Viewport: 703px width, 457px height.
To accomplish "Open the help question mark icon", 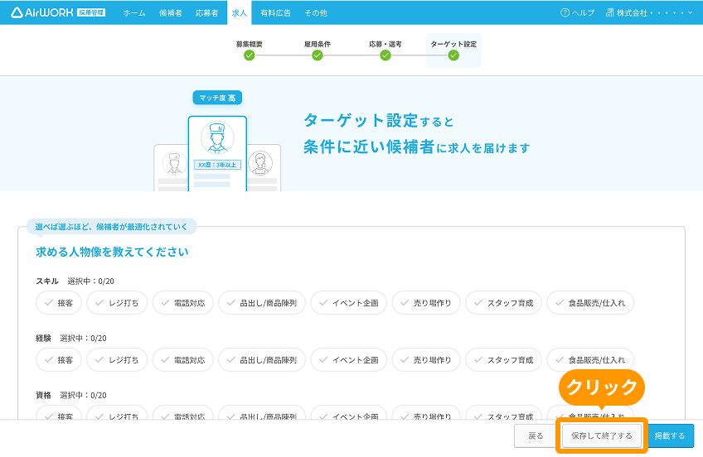I will tap(565, 13).
